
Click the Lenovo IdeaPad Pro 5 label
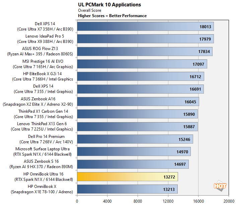coord(45,39)
